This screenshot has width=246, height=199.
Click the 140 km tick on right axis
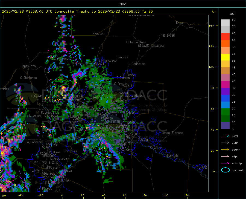point(211,25)
